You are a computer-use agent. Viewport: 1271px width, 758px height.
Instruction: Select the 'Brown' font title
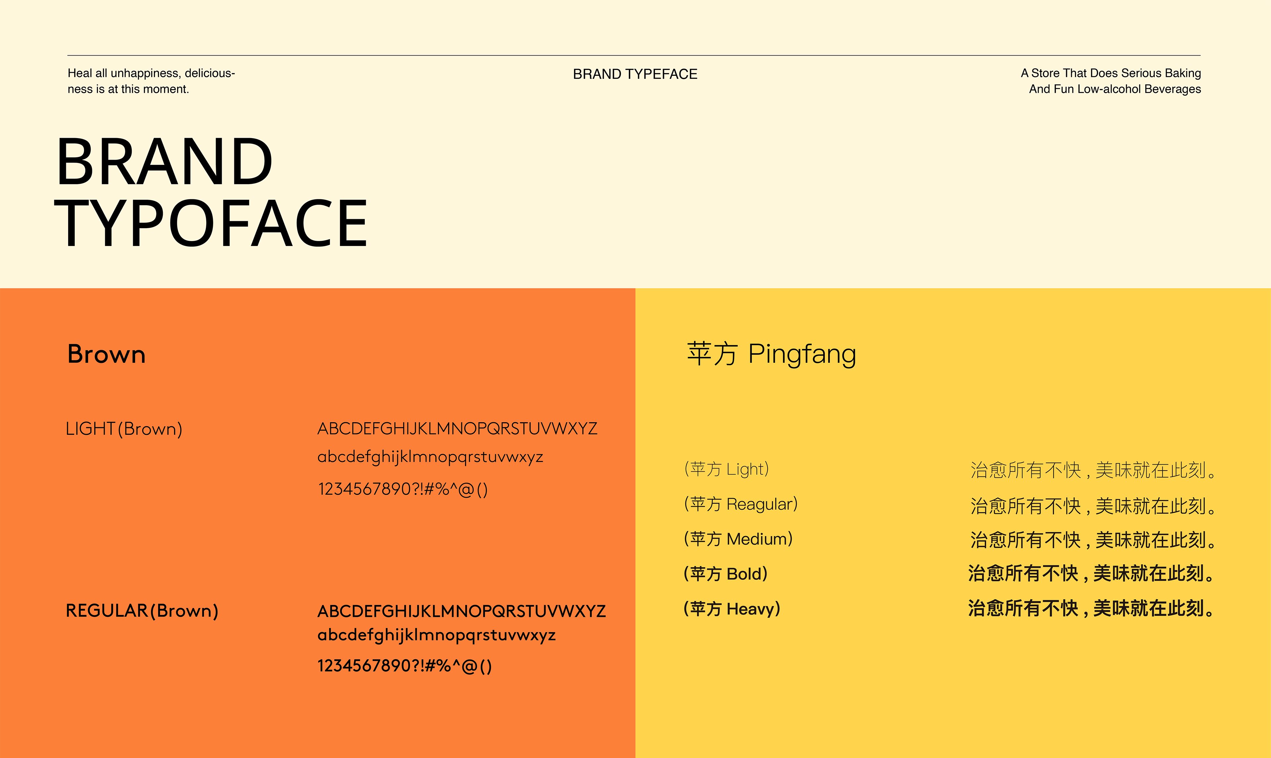tap(107, 354)
